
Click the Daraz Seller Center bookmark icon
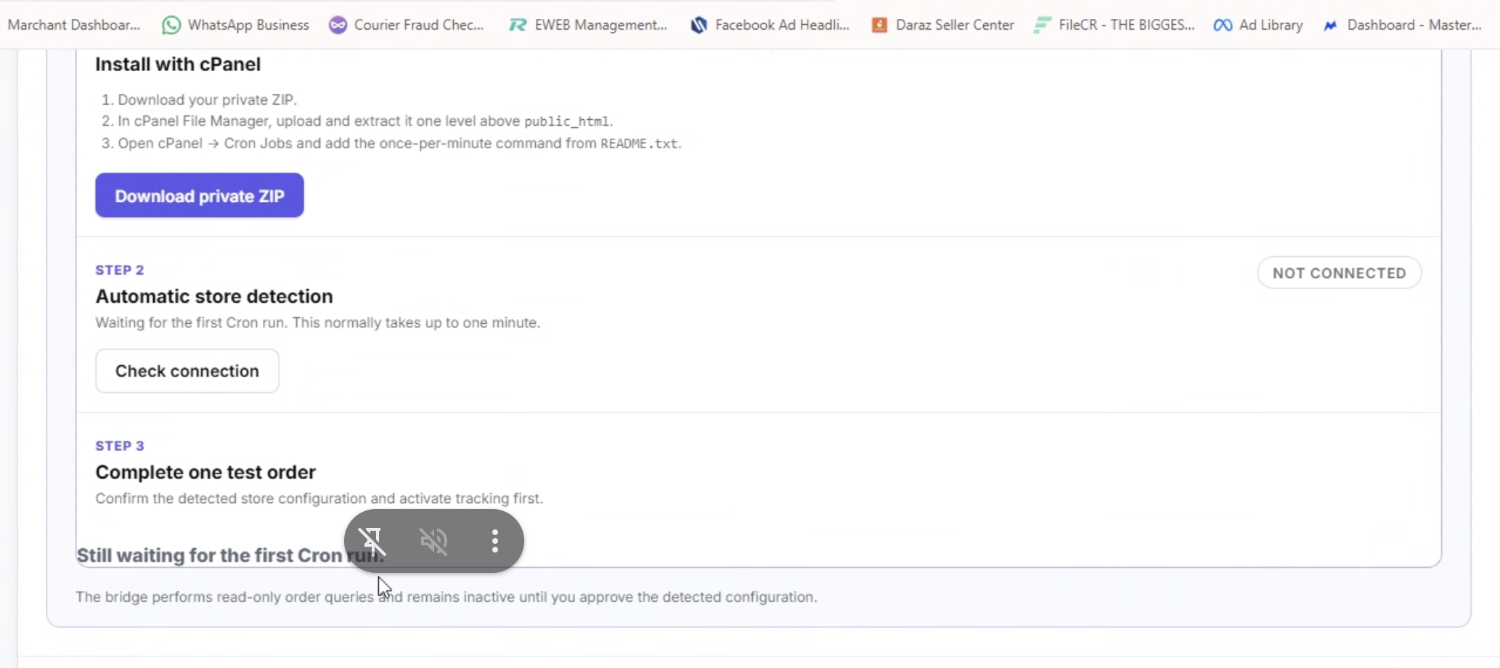tap(879, 25)
